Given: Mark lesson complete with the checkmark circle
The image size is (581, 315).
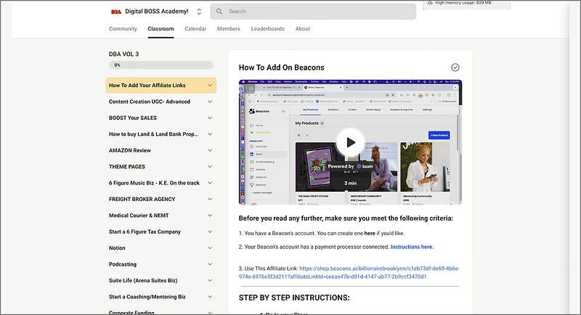Looking at the screenshot, I should [455, 67].
